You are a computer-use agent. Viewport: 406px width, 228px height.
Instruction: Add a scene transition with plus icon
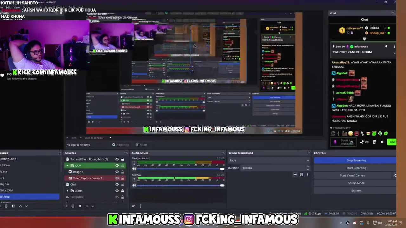point(295,174)
